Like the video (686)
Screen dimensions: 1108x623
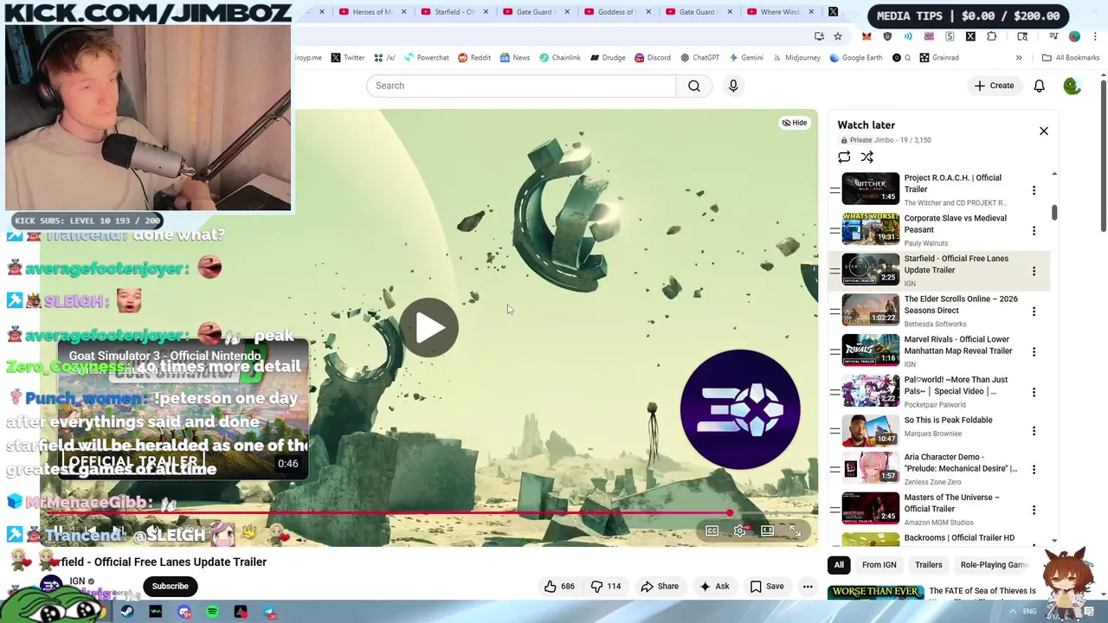[559, 587]
